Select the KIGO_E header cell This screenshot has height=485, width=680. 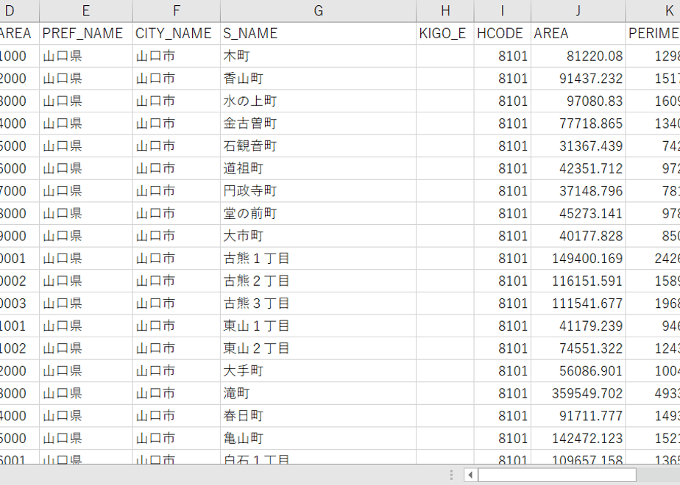pos(445,33)
